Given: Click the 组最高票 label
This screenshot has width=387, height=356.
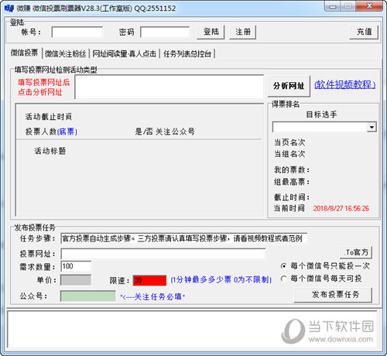Looking at the screenshot, I should click(x=292, y=182).
